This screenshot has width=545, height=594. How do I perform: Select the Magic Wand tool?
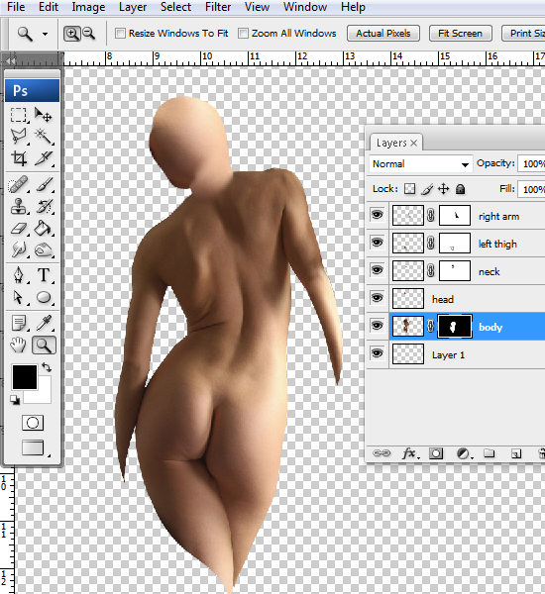pos(44,137)
